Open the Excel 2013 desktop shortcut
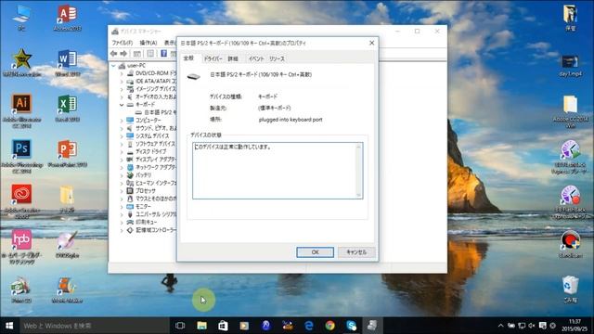The height and width of the screenshot is (334, 594). click(67, 109)
